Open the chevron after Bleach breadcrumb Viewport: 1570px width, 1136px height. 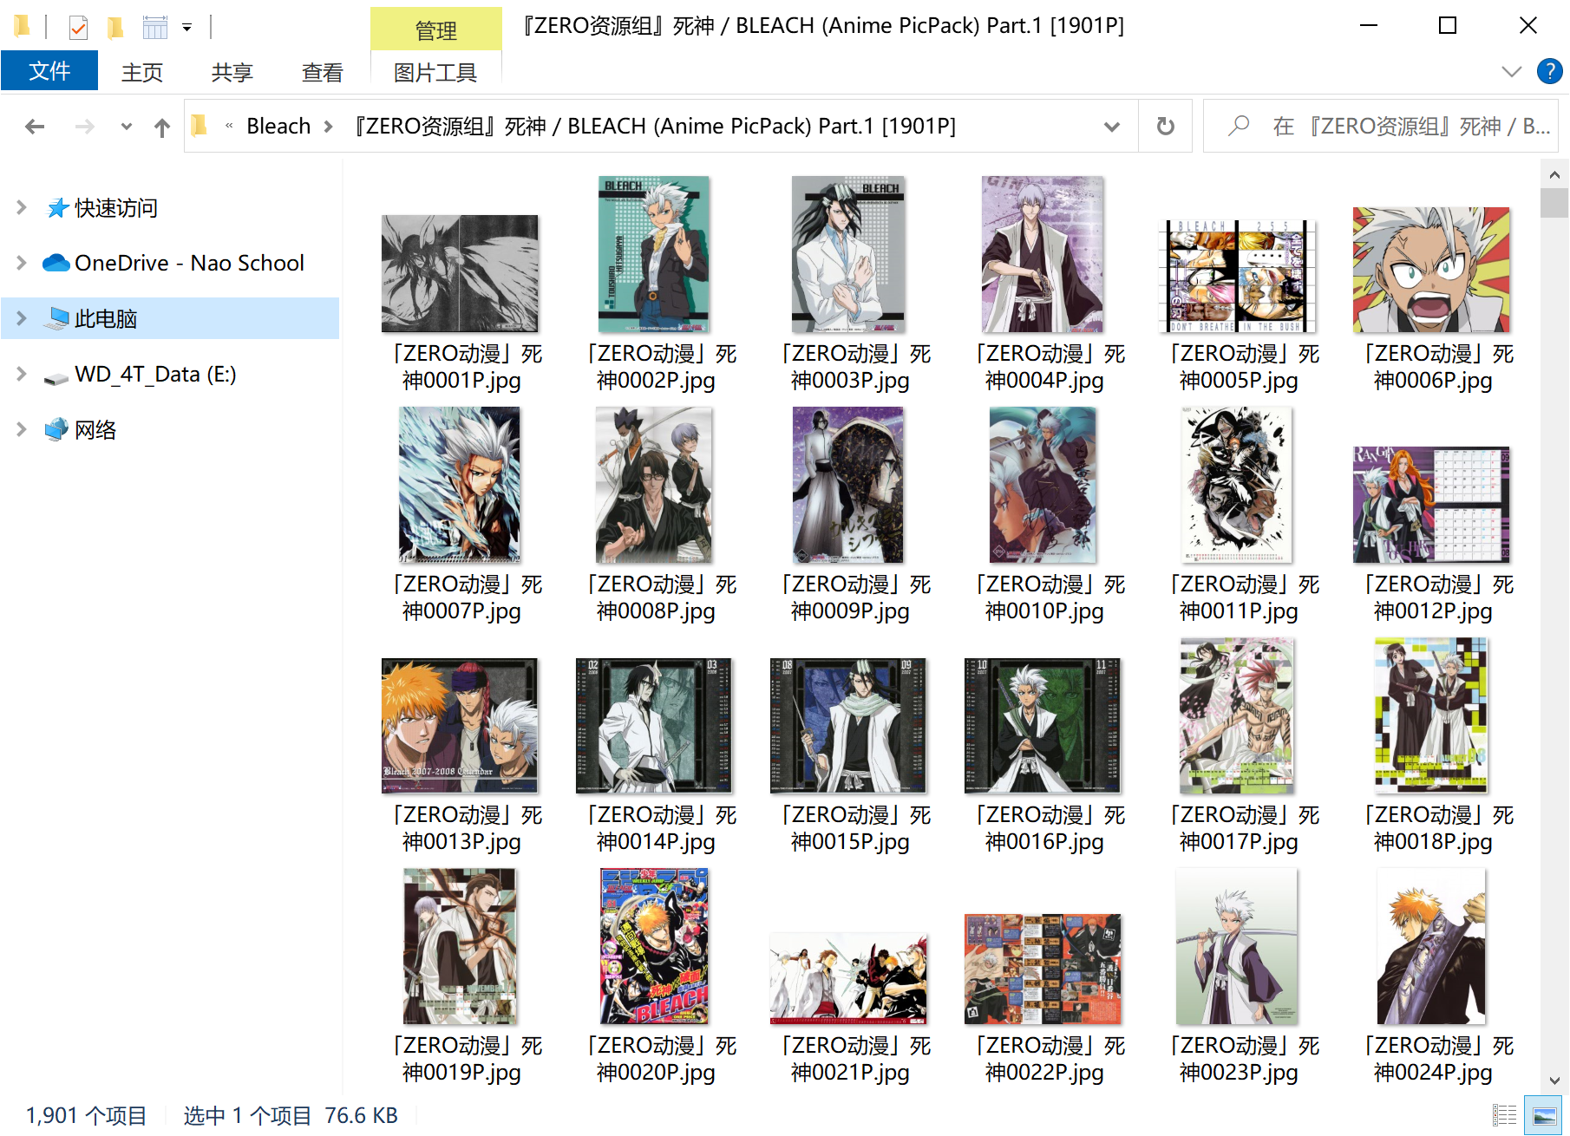pos(329,127)
